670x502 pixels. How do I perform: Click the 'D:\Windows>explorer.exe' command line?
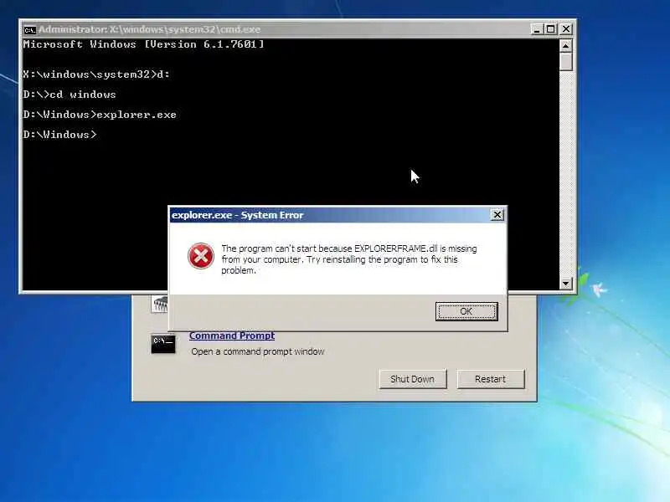(x=100, y=115)
